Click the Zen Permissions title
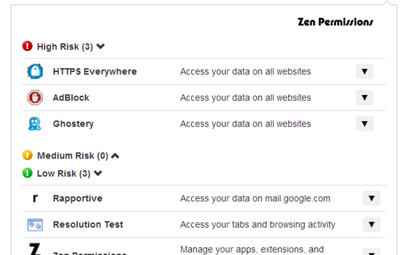The image size is (408, 255). point(335,22)
